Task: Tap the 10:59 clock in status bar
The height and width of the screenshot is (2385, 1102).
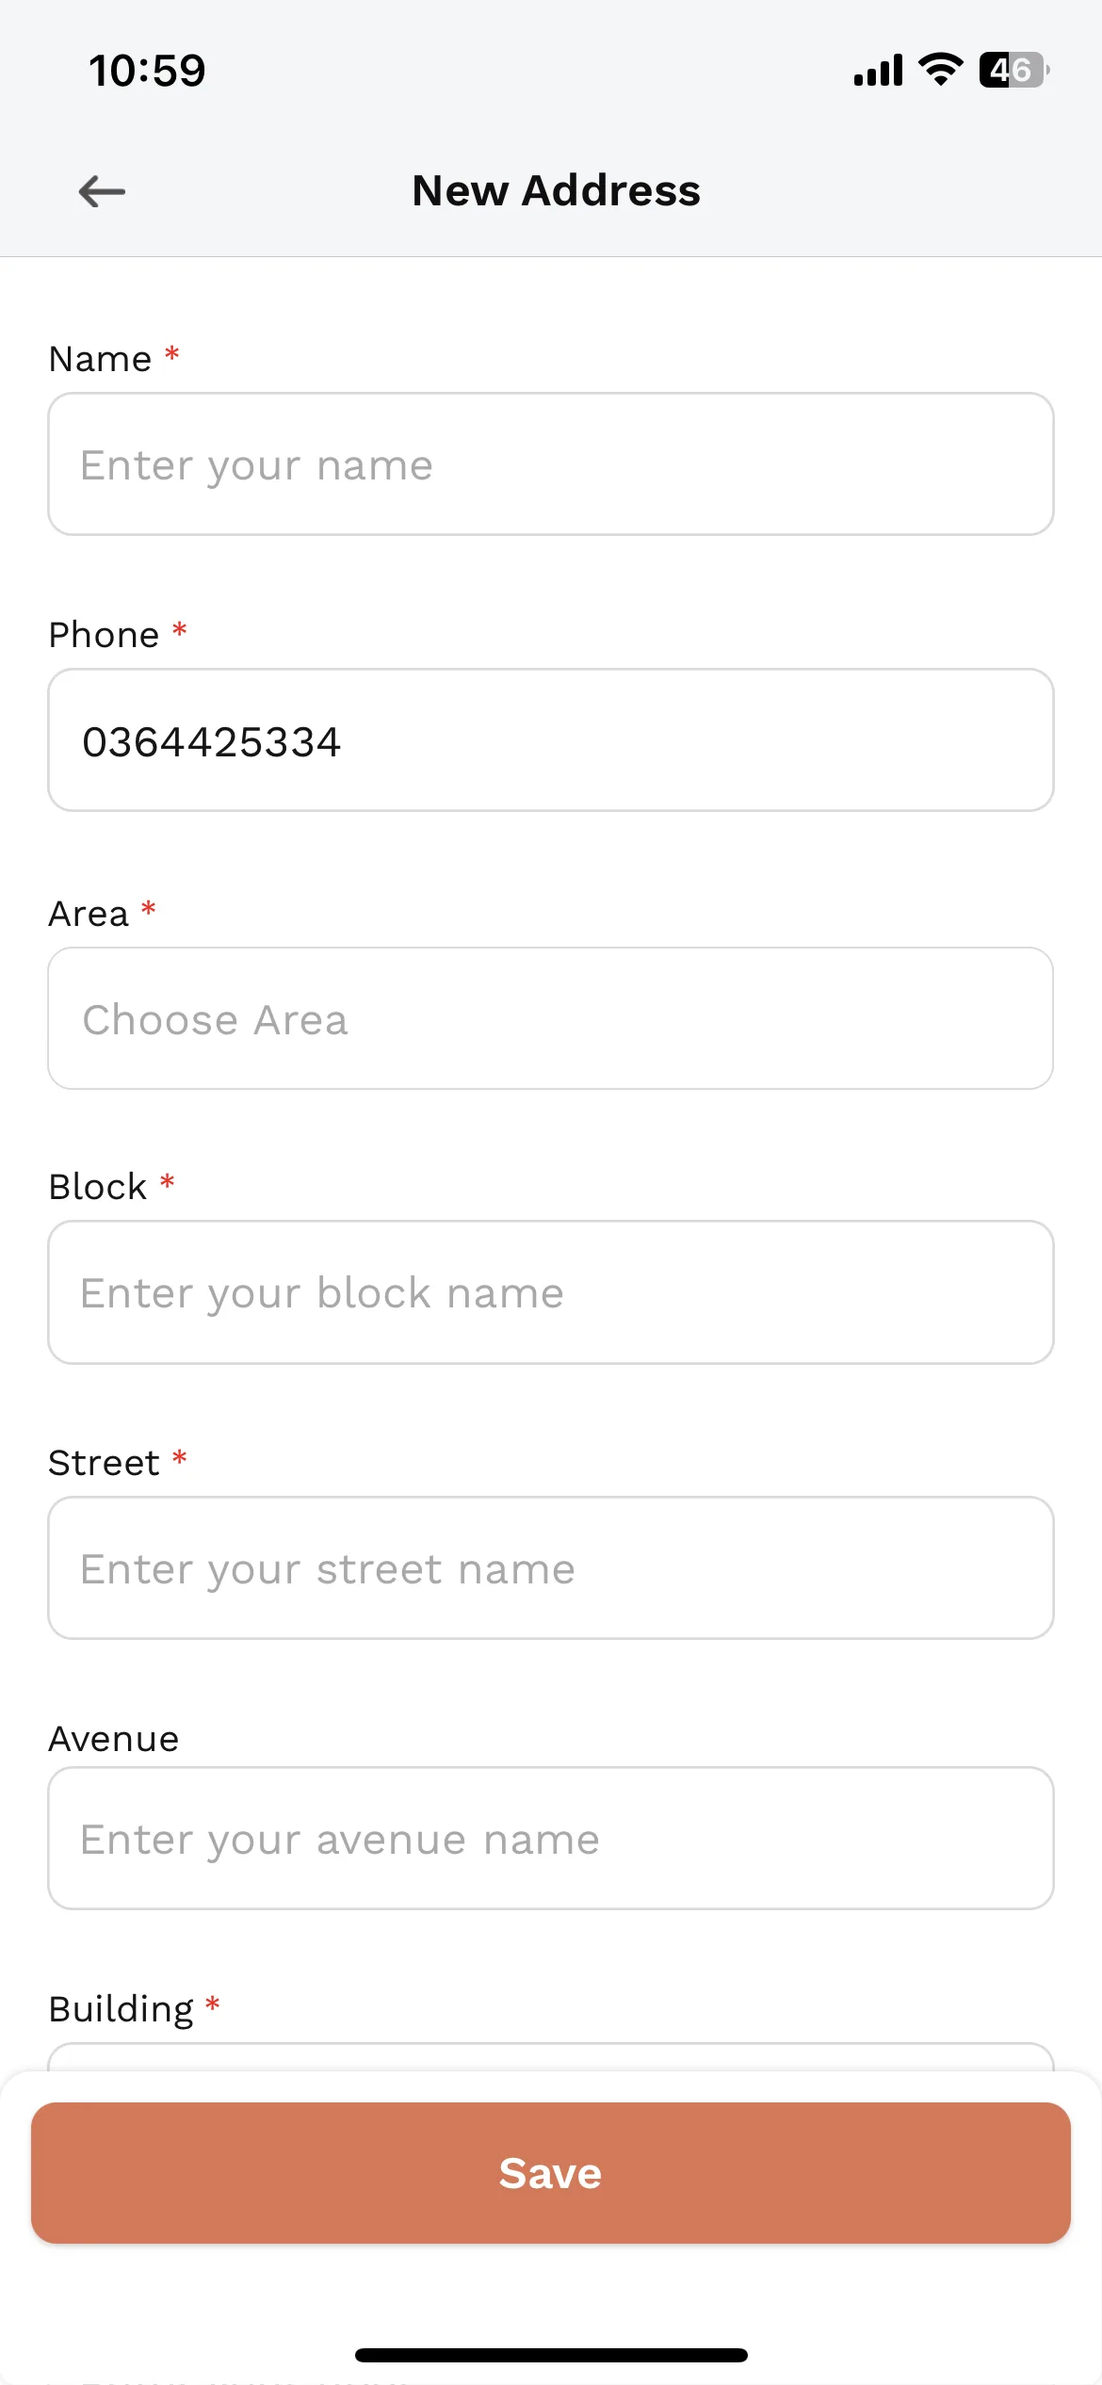Action: (147, 71)
